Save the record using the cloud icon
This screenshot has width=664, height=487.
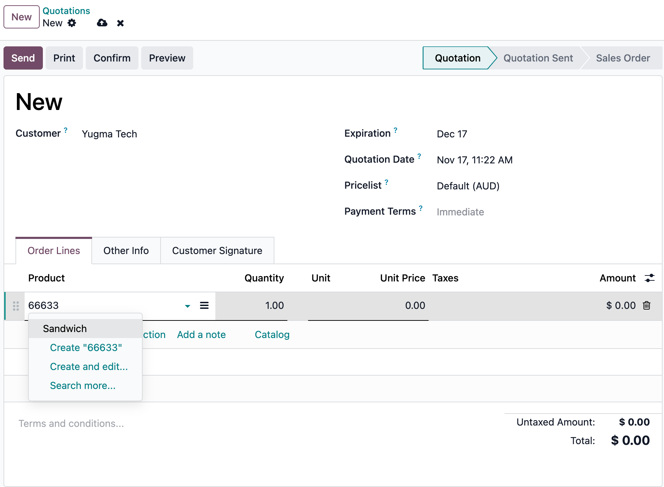102,23
